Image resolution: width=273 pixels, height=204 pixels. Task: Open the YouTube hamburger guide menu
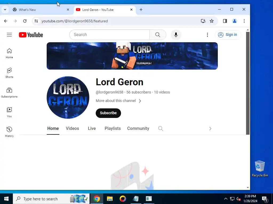[9, 35]
